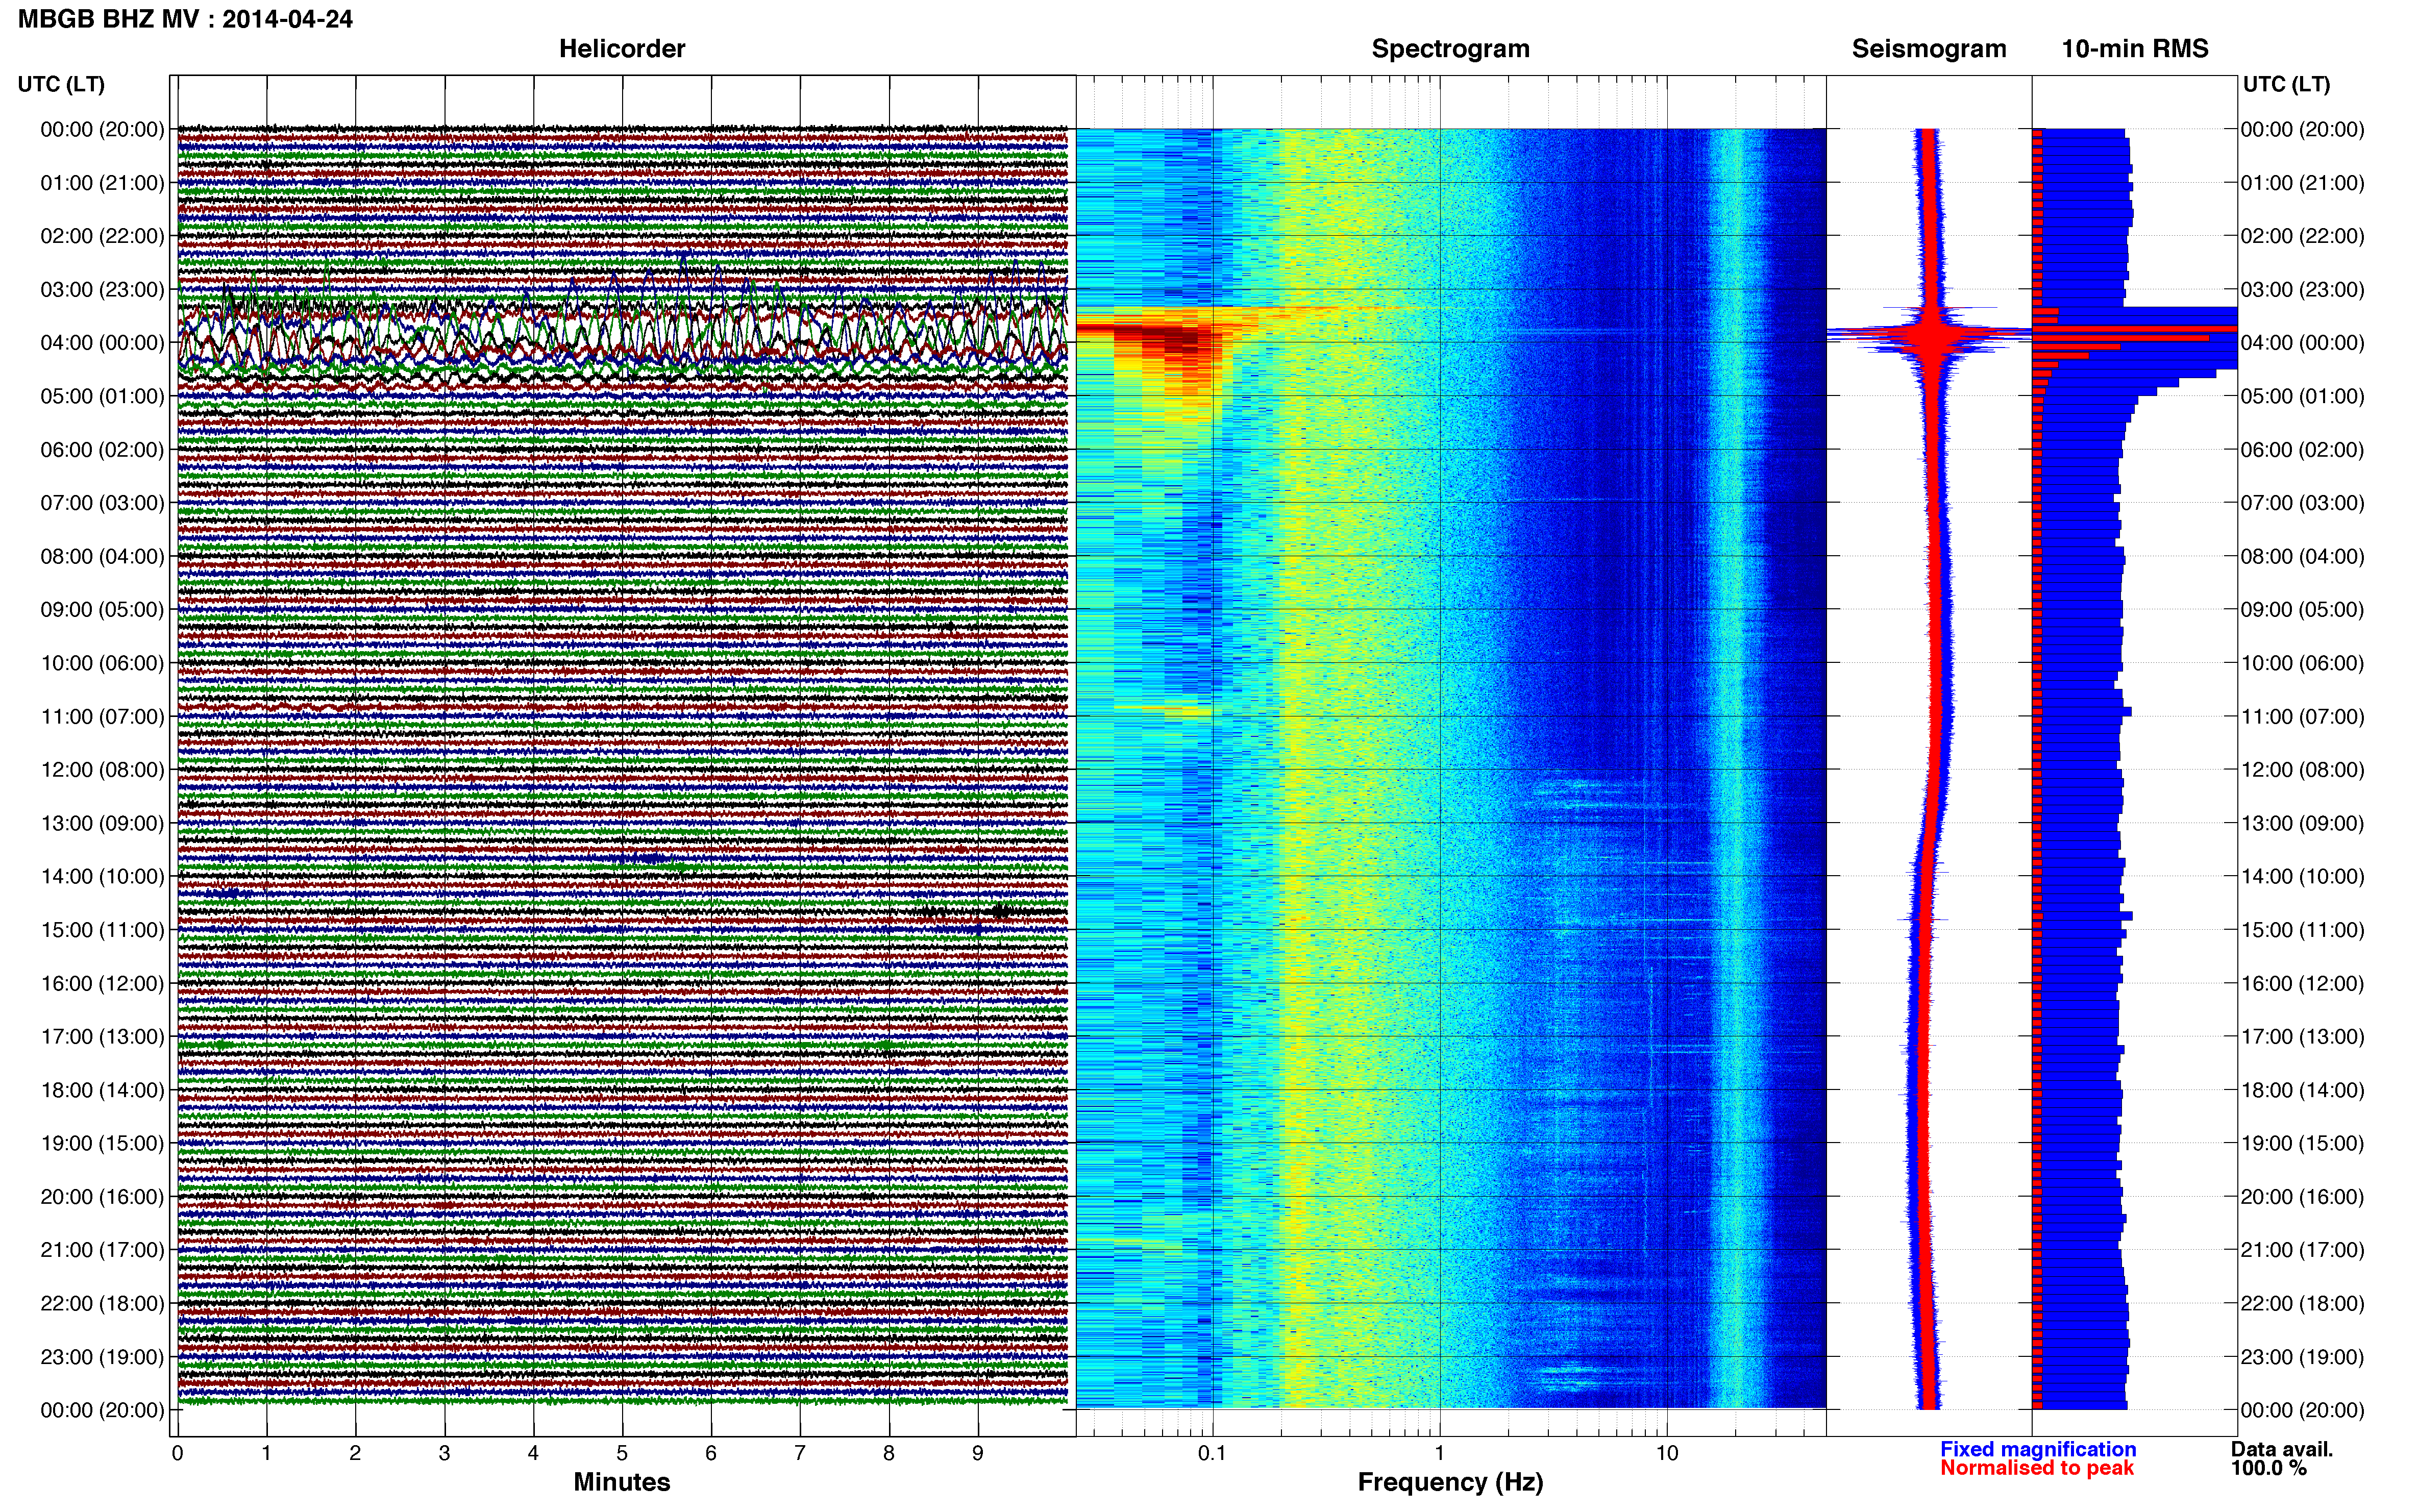The width and height of the screenshot is (2419, 1512).
Task: Click the '13:00 (09:00)' label beside the RMS panel
Action: (2302, 823)
